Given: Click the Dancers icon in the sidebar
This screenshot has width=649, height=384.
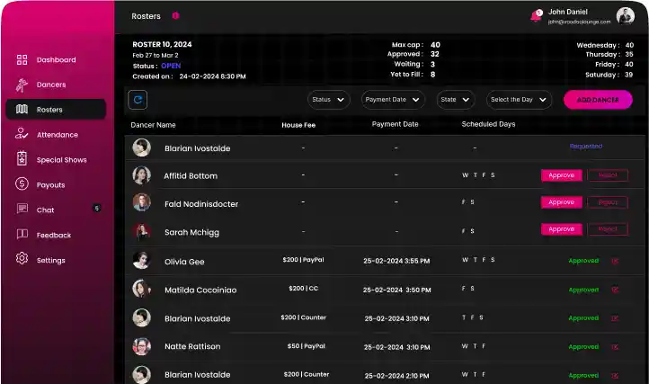Looking at the screenshot, I should [x=22, y=85].
